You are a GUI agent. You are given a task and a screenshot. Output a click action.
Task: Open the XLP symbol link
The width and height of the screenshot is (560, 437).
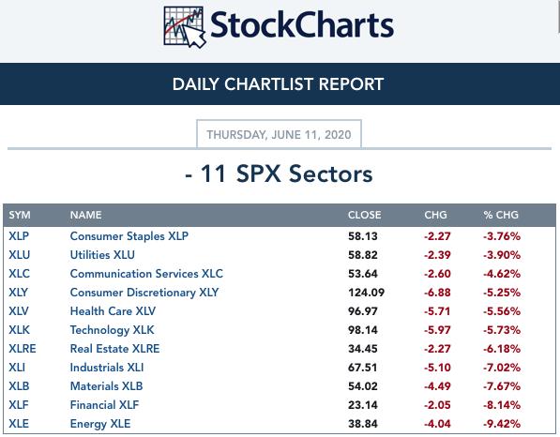pos(19,236)
